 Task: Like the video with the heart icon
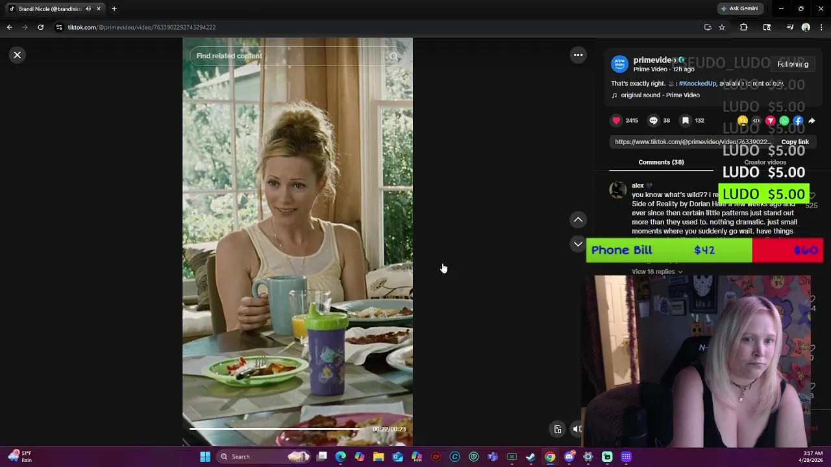pos(616,121)
